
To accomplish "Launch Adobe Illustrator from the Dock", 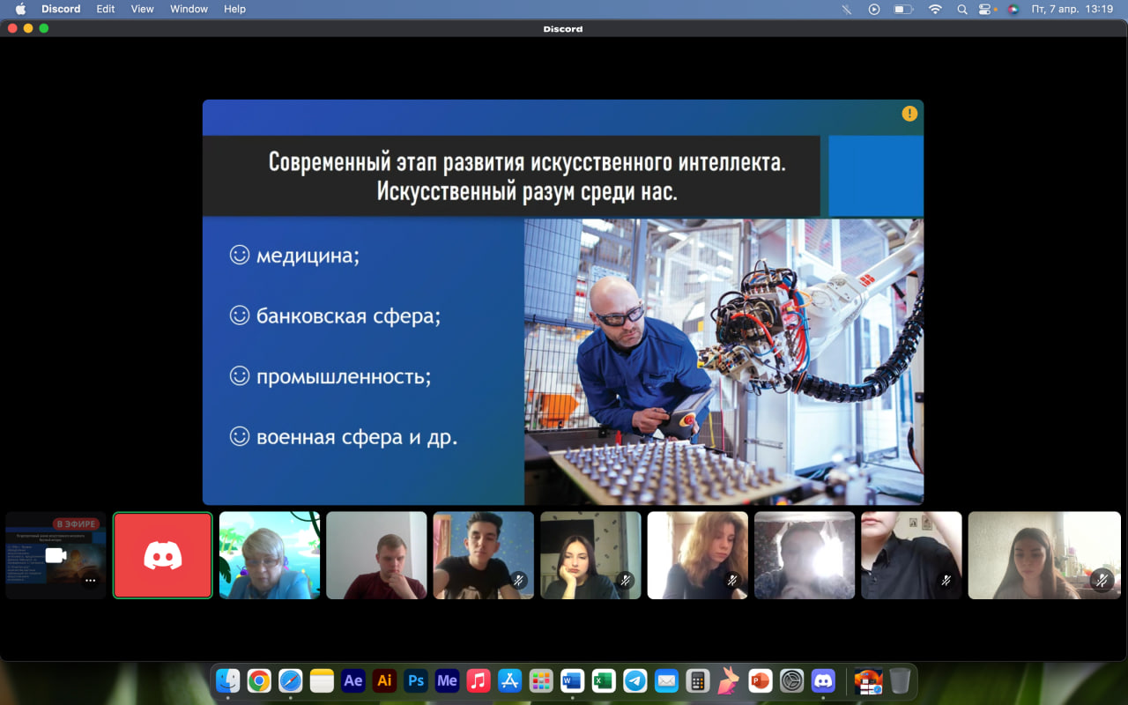I will tap(384, 680).
